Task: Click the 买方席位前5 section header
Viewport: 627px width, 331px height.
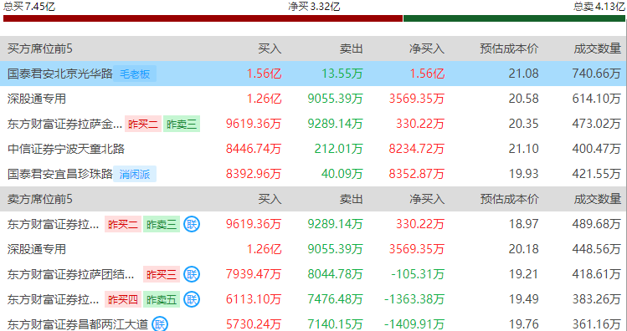Action: pyautogui.click(x=40, y=48)
